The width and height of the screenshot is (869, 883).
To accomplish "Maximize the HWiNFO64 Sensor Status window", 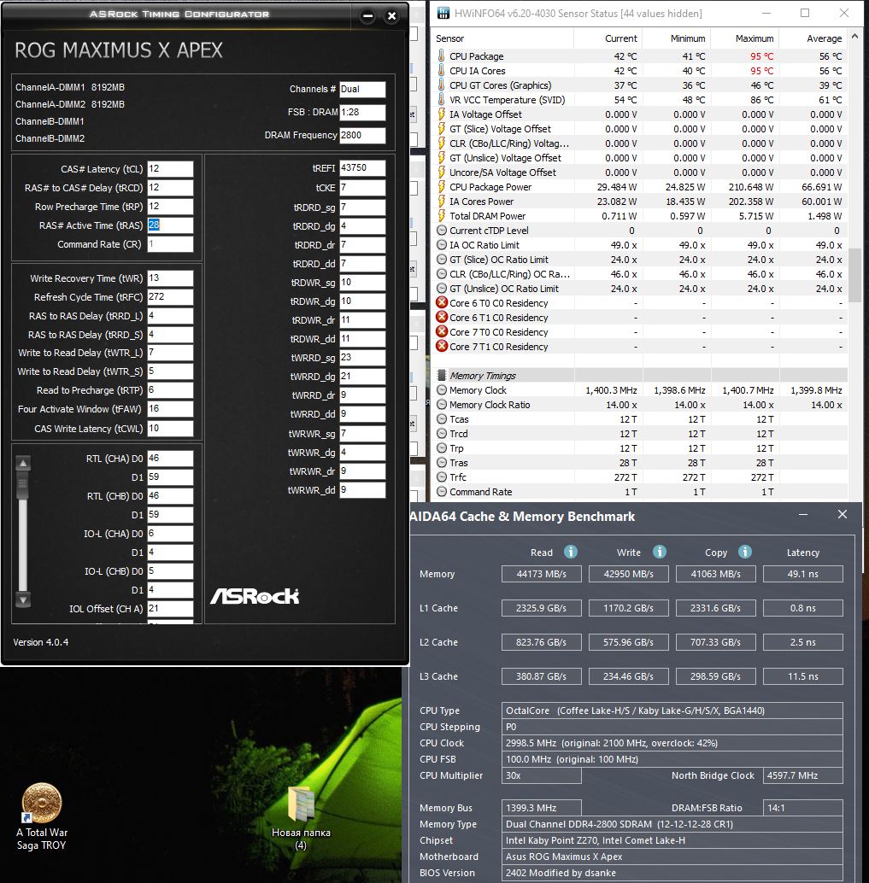I will coord(805,13).
